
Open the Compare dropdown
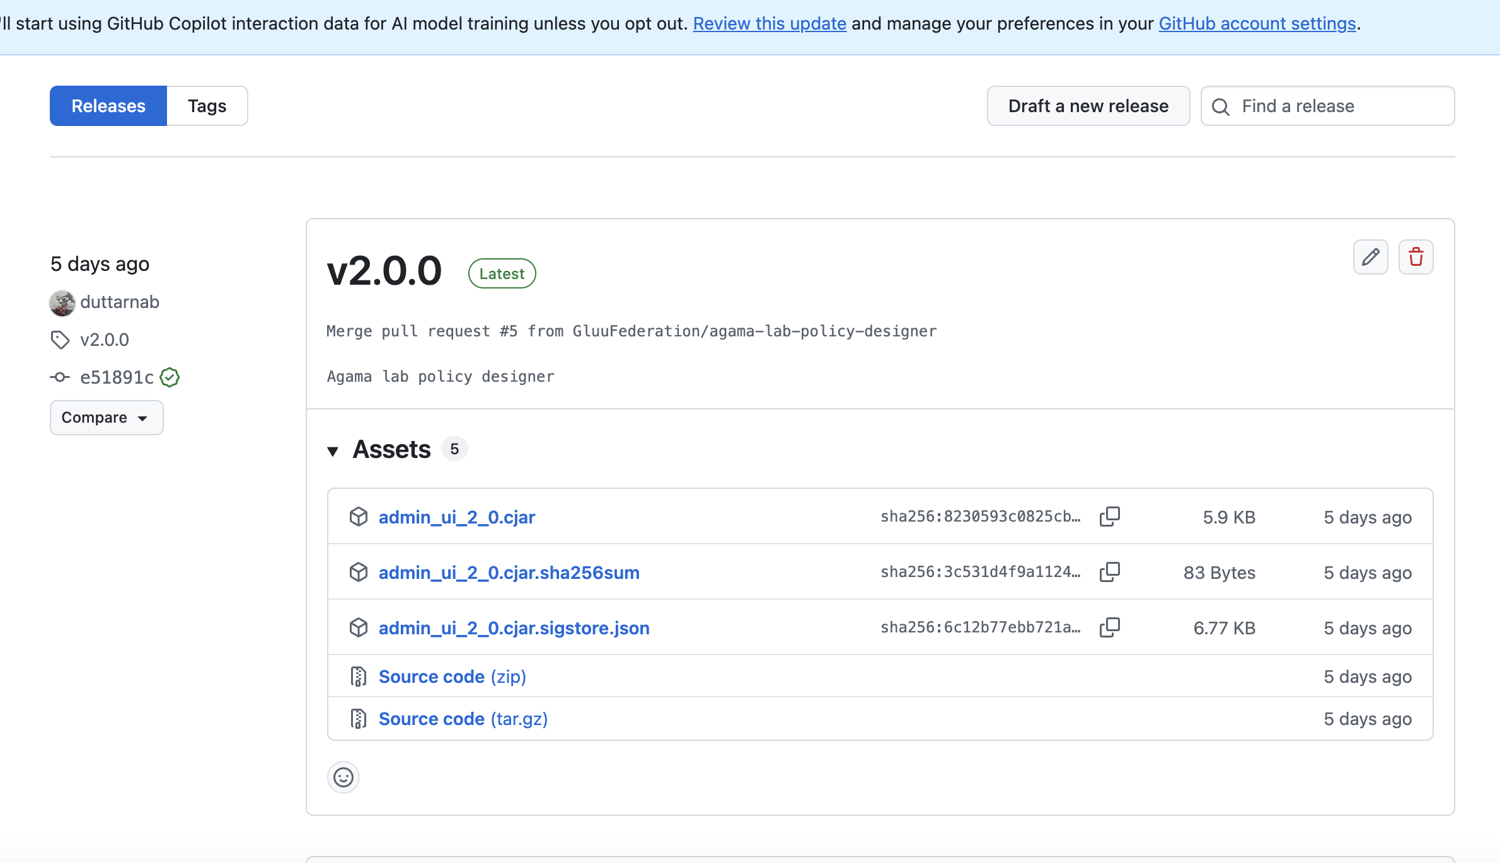106,418
